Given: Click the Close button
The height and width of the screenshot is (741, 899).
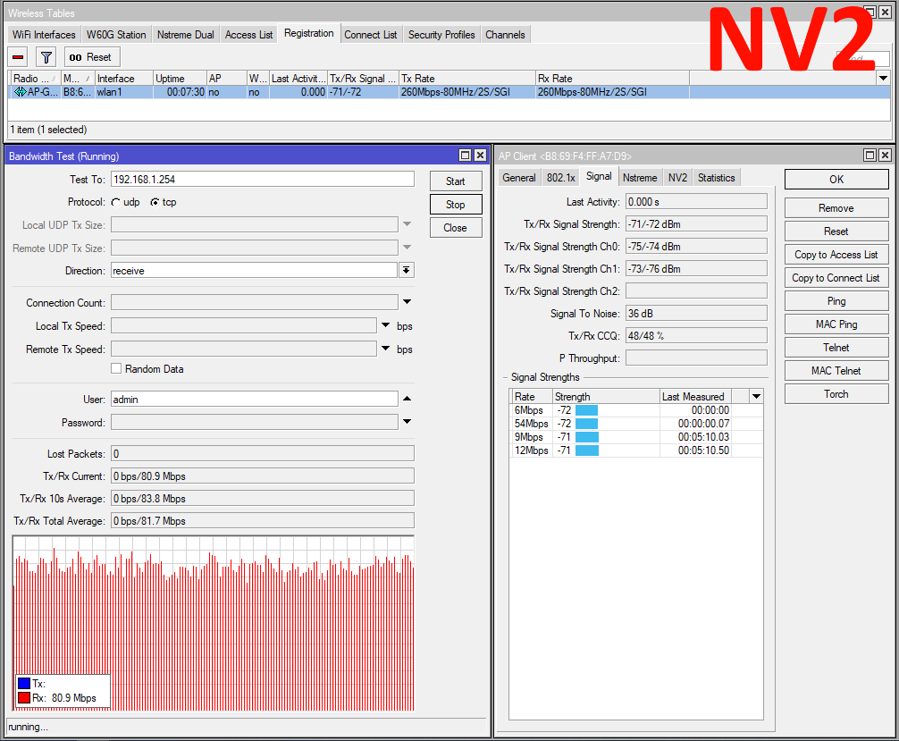Looking at the screenshot, I should [455, 228].
